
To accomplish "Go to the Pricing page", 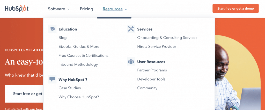I will tap(86, 9).
